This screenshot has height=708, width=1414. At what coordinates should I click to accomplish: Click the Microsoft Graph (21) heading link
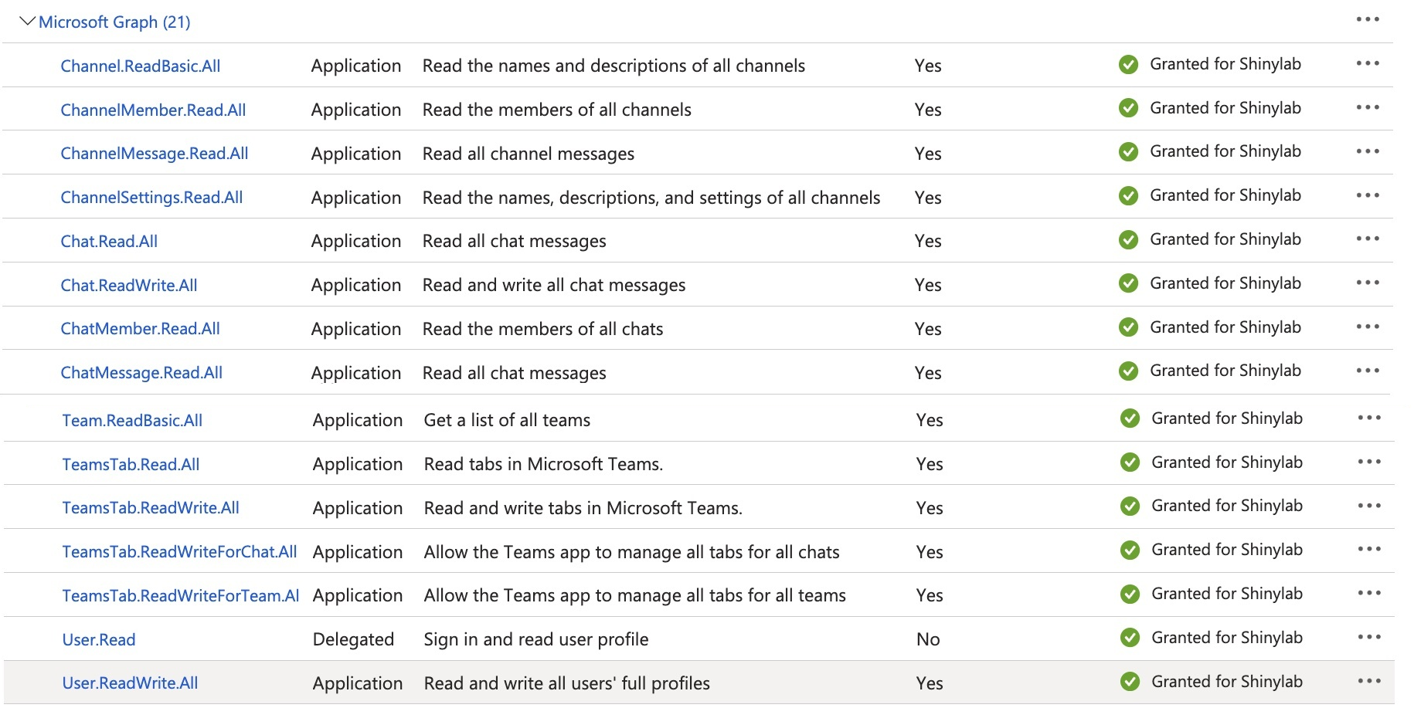(x=114, y=22)
